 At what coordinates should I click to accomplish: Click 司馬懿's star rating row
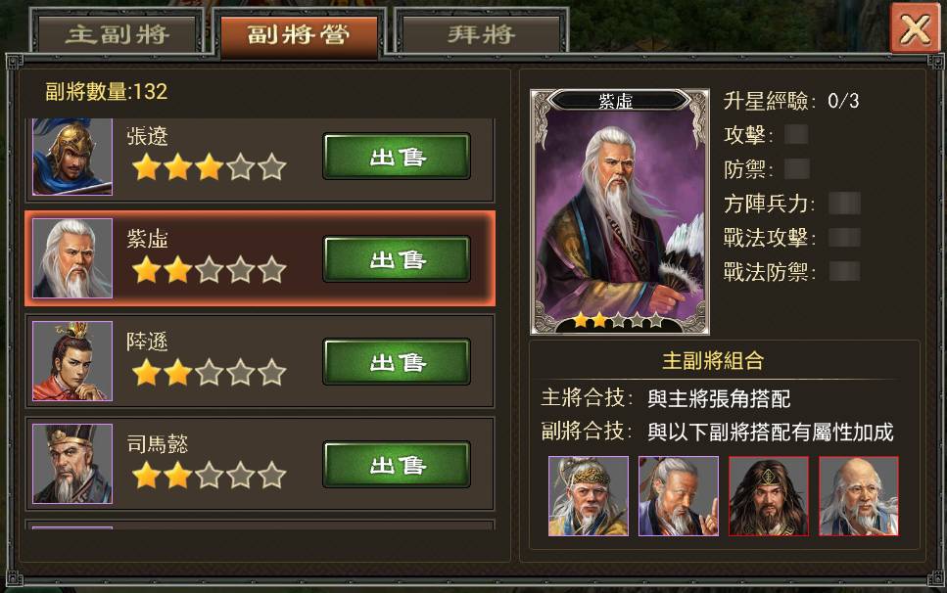(x=209, y=475)
